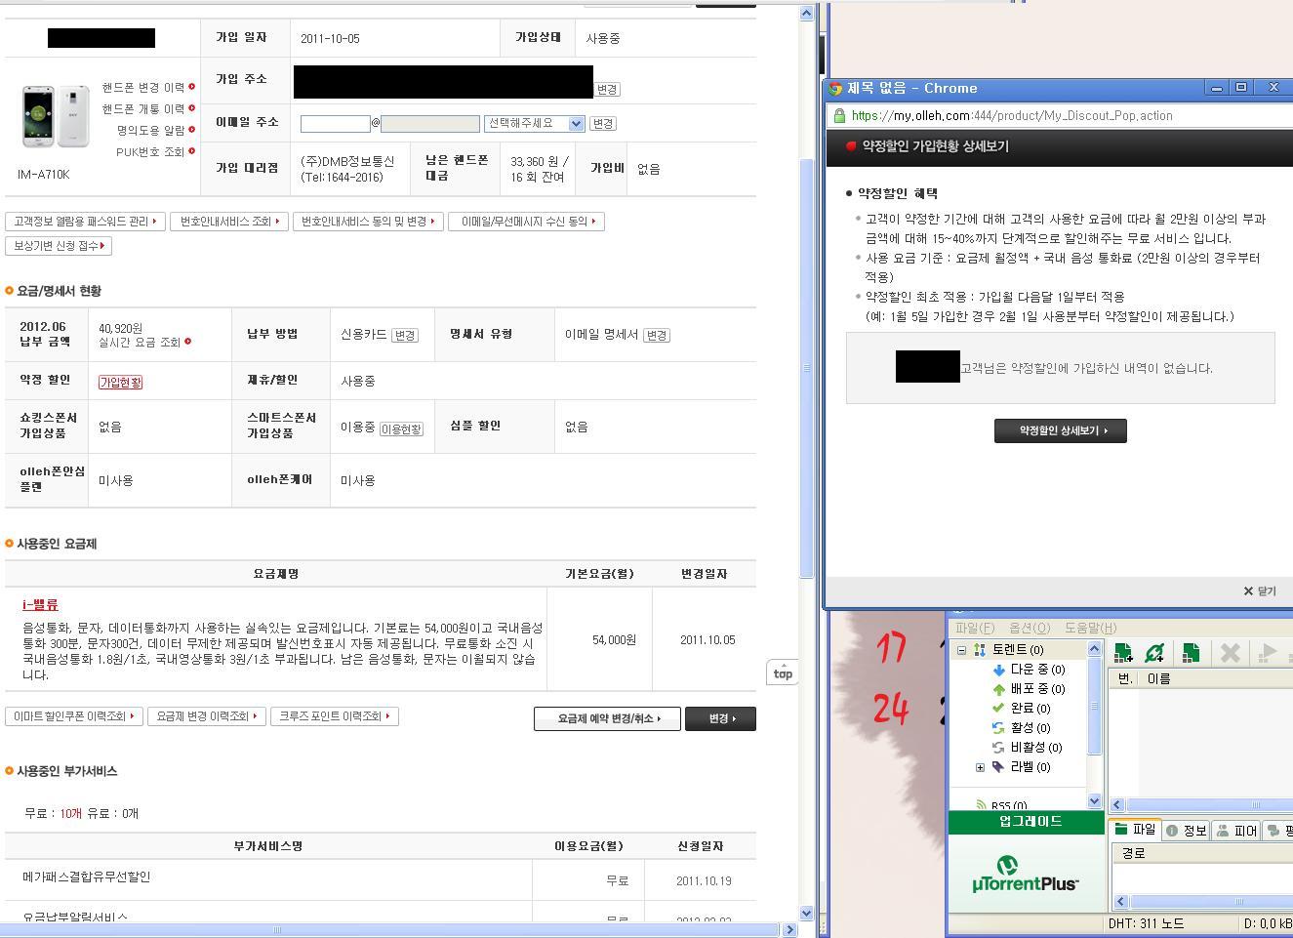Switch to 피어 tab in uTorrent
Image resolution: width=1293 pixels, height=938 pixels.
click(1237, 831)
